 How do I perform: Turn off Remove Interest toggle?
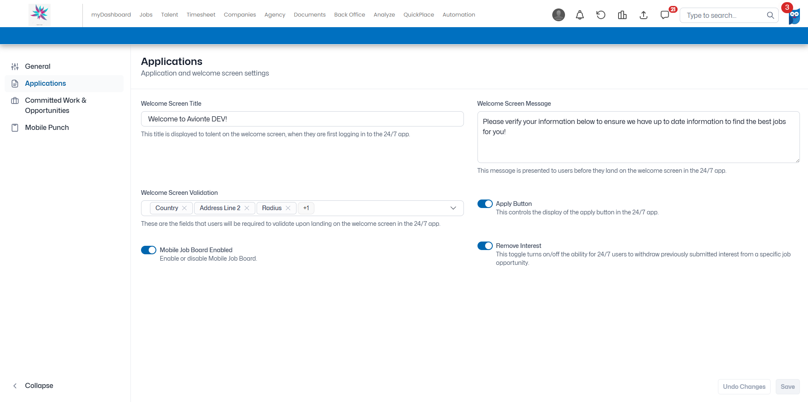(485, 246)
